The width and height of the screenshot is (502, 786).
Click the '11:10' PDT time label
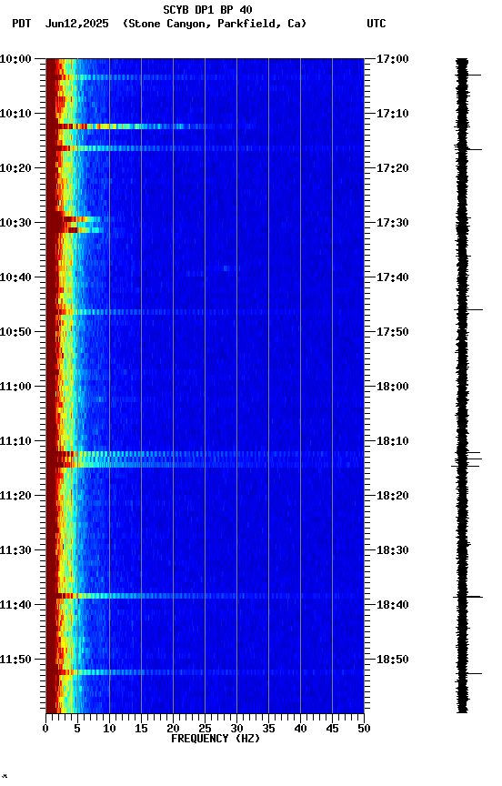click(x=15, y=441)
